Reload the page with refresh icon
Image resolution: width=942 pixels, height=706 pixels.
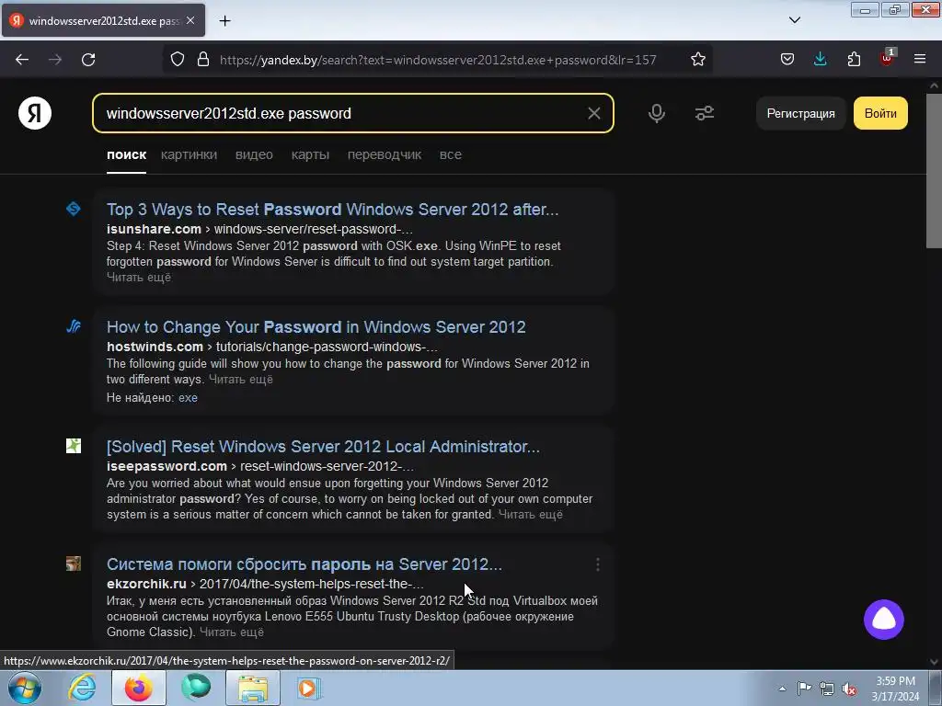click(88, 60)
